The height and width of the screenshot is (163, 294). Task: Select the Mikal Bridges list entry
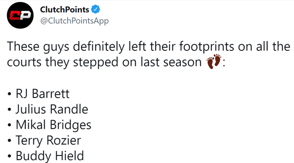(x=54, y=125)
